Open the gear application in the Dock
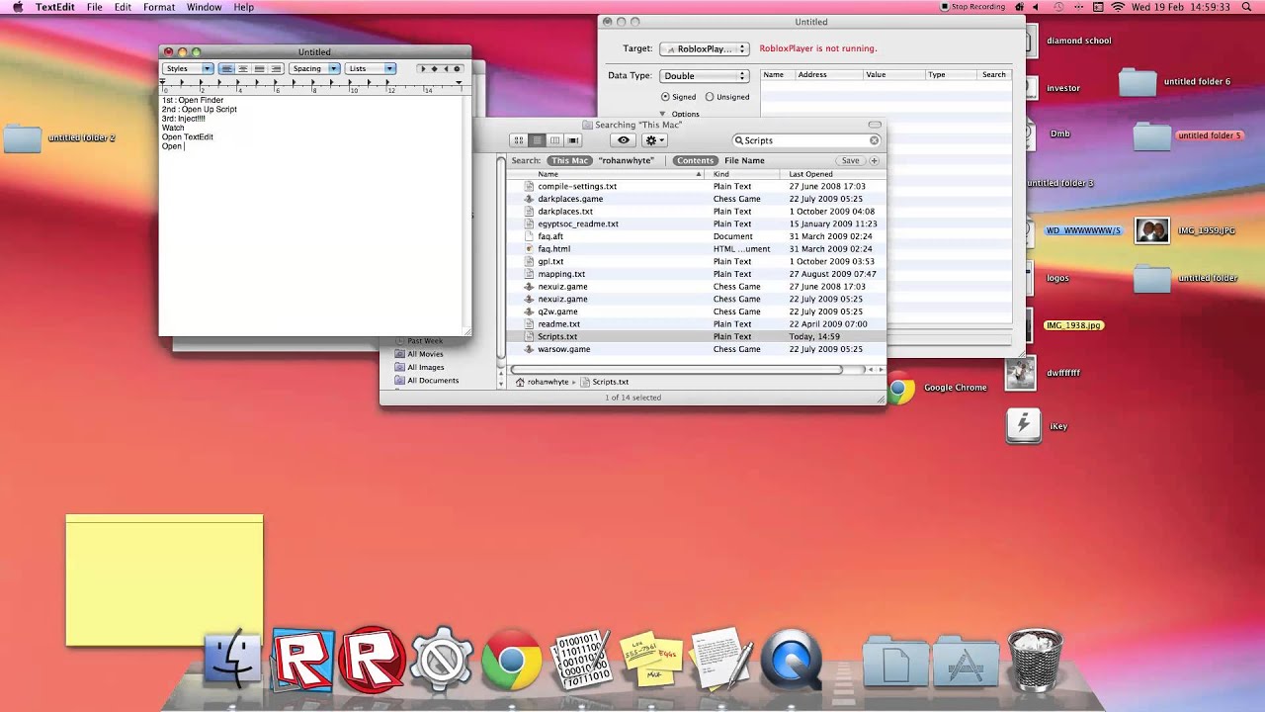This screenshot has width=1265, height=712. 441,659
